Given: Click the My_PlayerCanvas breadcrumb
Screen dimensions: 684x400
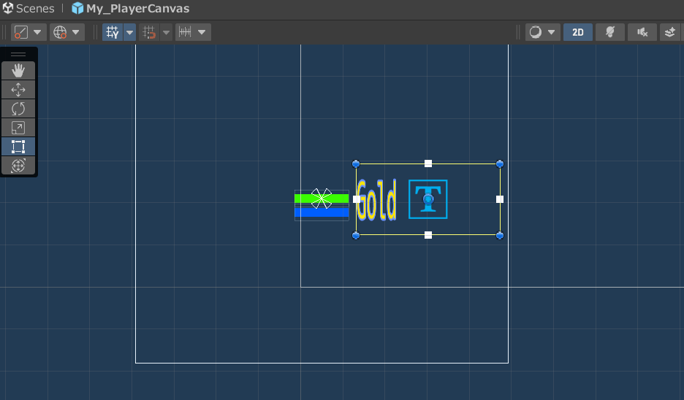Looking at the screenshot, I should tap(137, 9).
